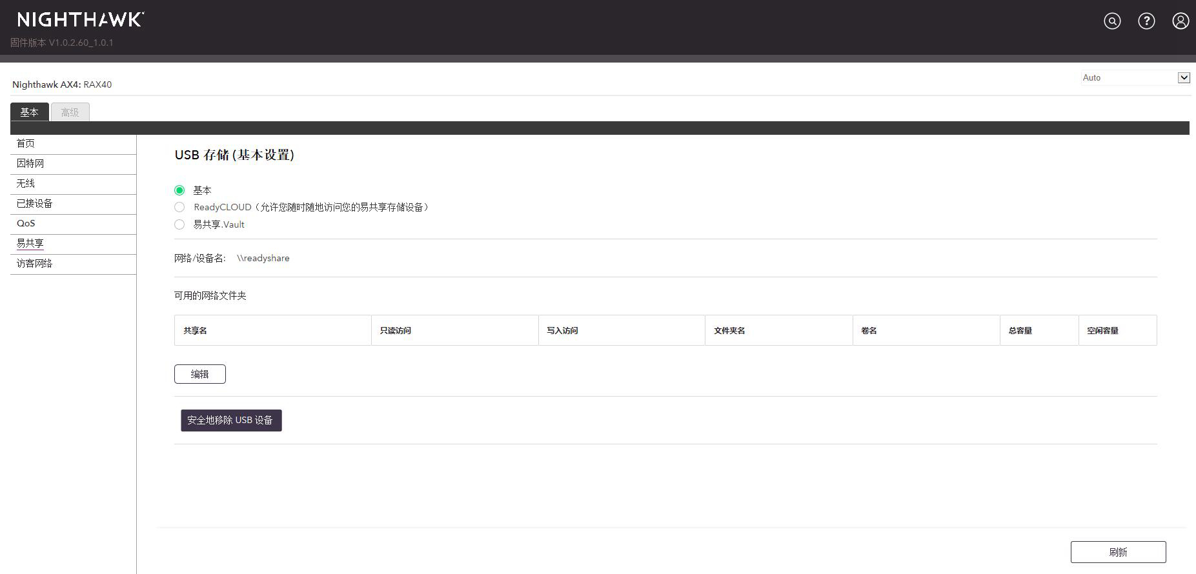Switch to the 高级 tab
The image size is (1196, 574).
pyautogui.click(x=70, y=112)
